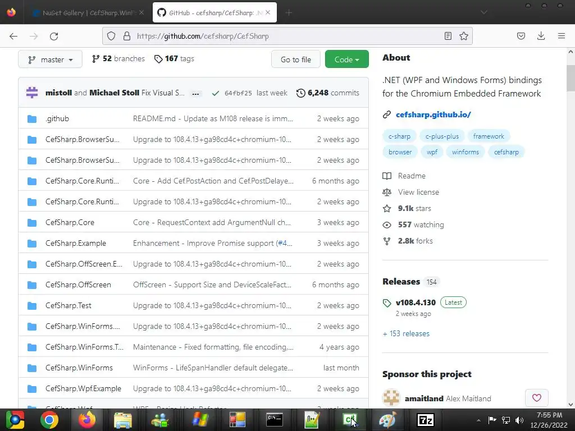Open the CefSharp.Core folder
This screenshot has width=575, height=431.
70,222
